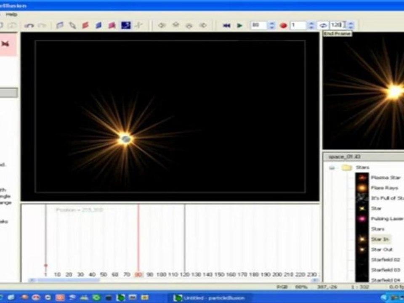
Task: Select the pencil-shaped tool icon
Action: tap(73, 25)
